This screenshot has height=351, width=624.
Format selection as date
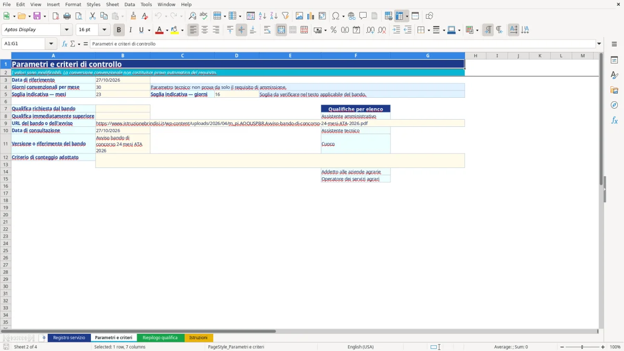[357, 30]
